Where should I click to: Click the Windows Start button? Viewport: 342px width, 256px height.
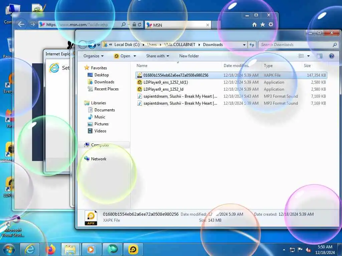coord(9,249)
